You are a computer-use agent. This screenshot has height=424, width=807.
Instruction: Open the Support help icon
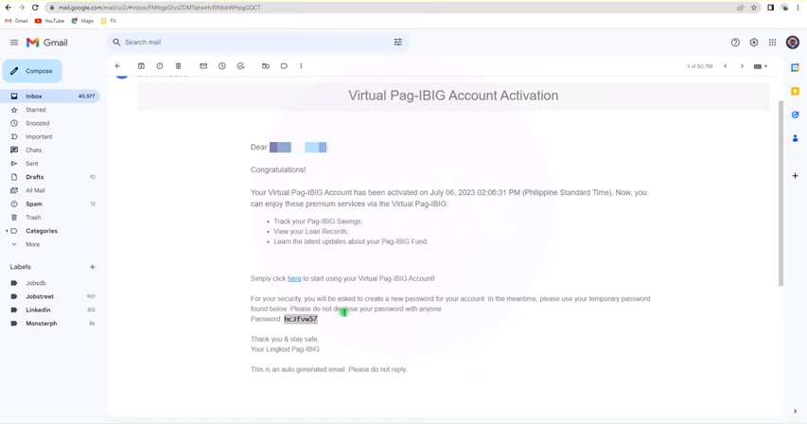pyautogui.click(x=735, y=43)
